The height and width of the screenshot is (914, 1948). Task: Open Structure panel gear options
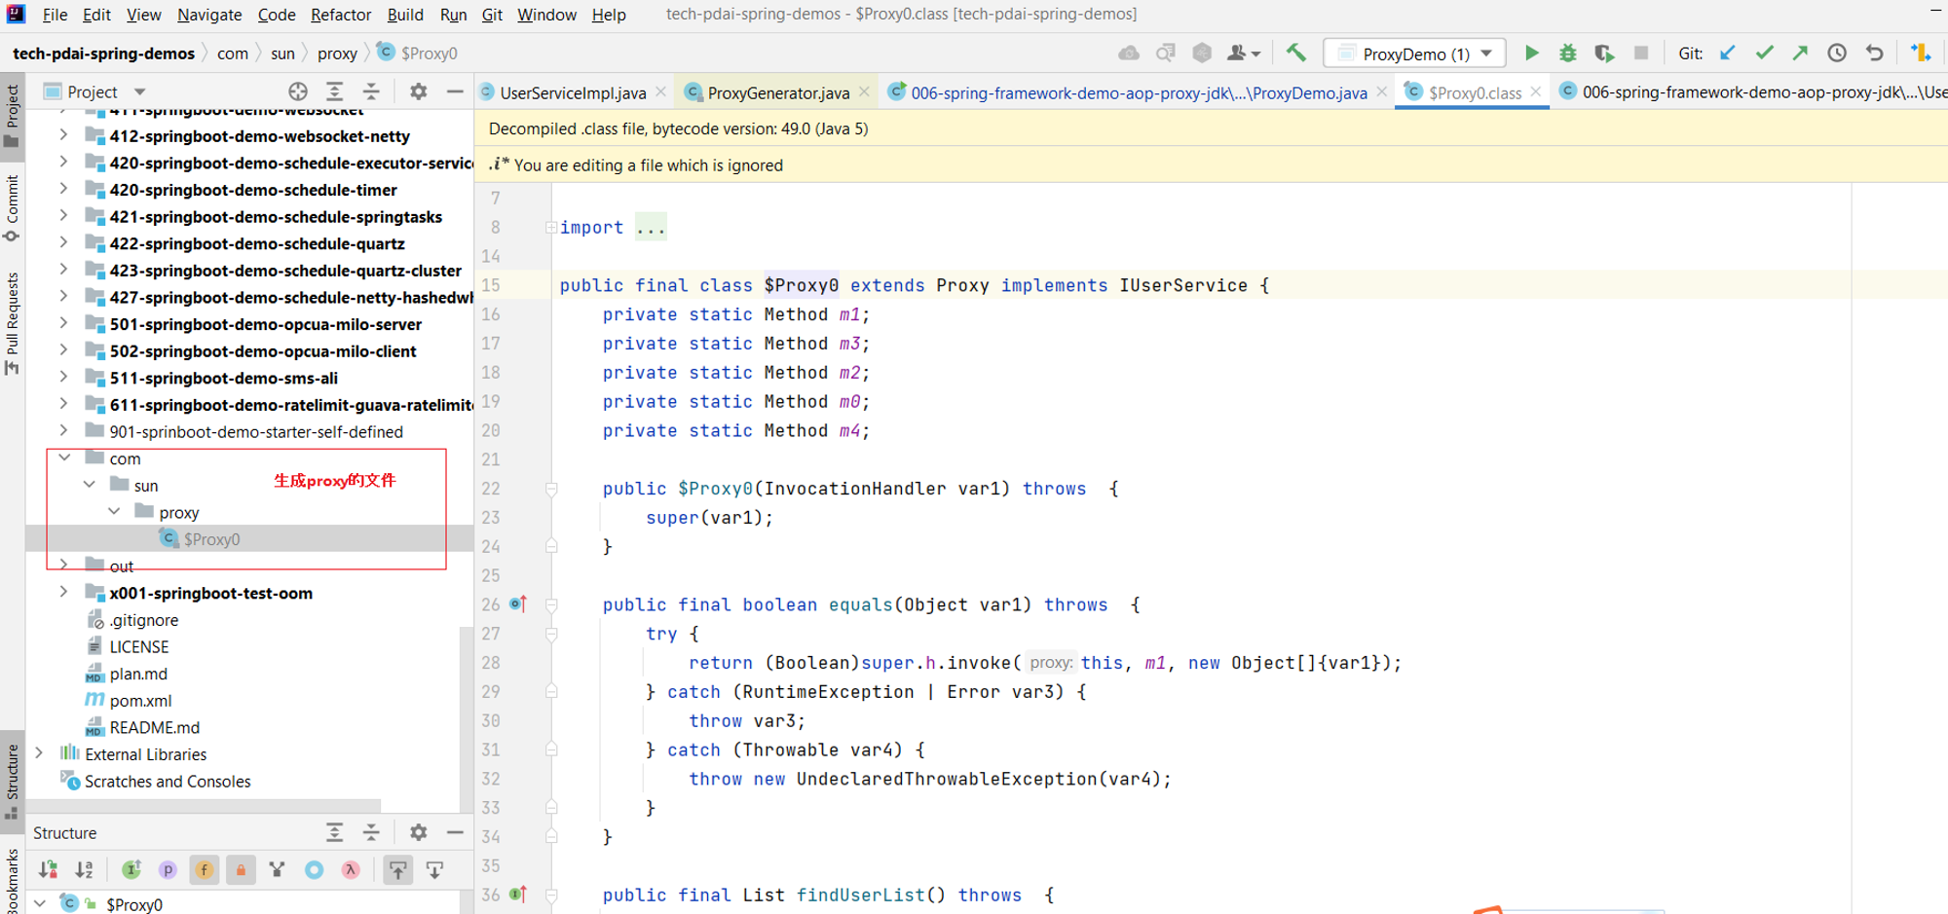(418, 832)
